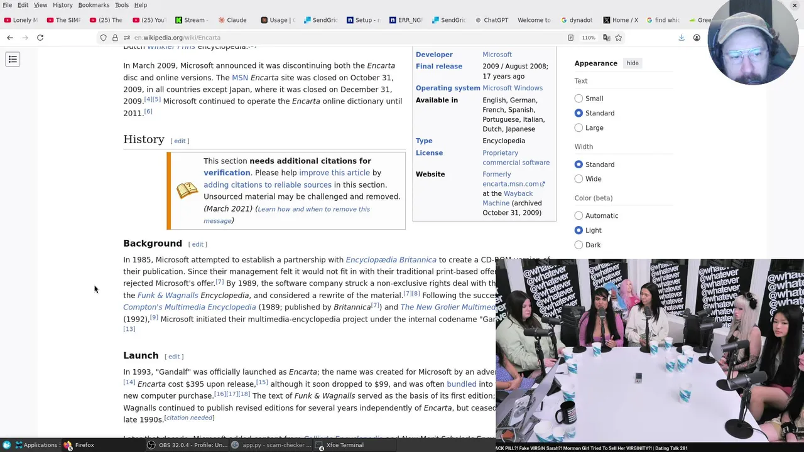Select Standard width radio button
Viewport: 804px width, 452px height.
(x=579, y=164)
